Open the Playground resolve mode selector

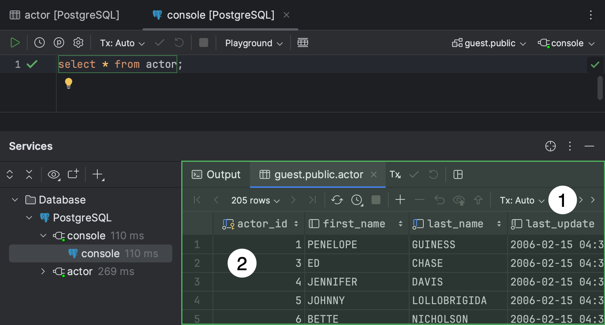click(254, 43)
